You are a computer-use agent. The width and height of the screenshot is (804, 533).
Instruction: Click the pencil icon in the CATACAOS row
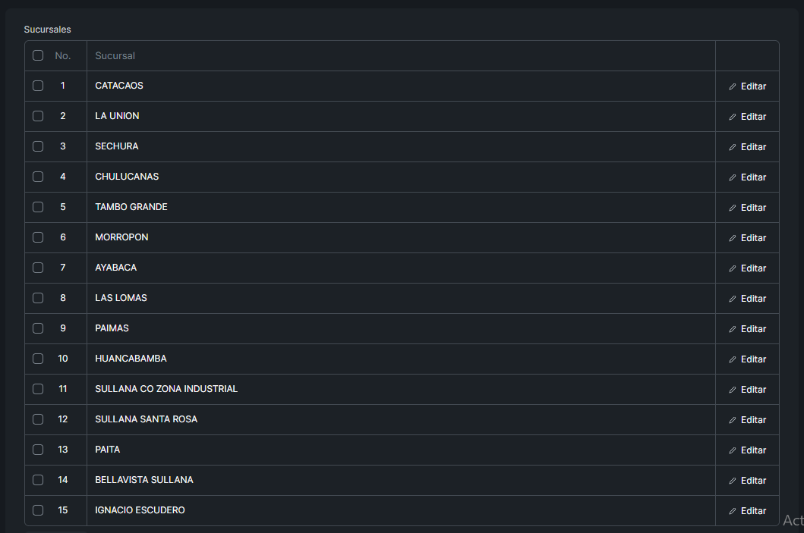[733, 86]
